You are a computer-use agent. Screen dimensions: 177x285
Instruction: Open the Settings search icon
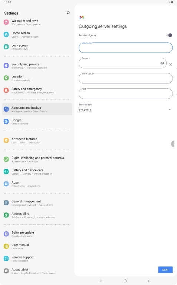point(68,13)
